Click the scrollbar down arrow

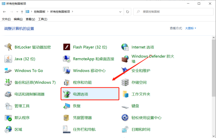point(213,136)
